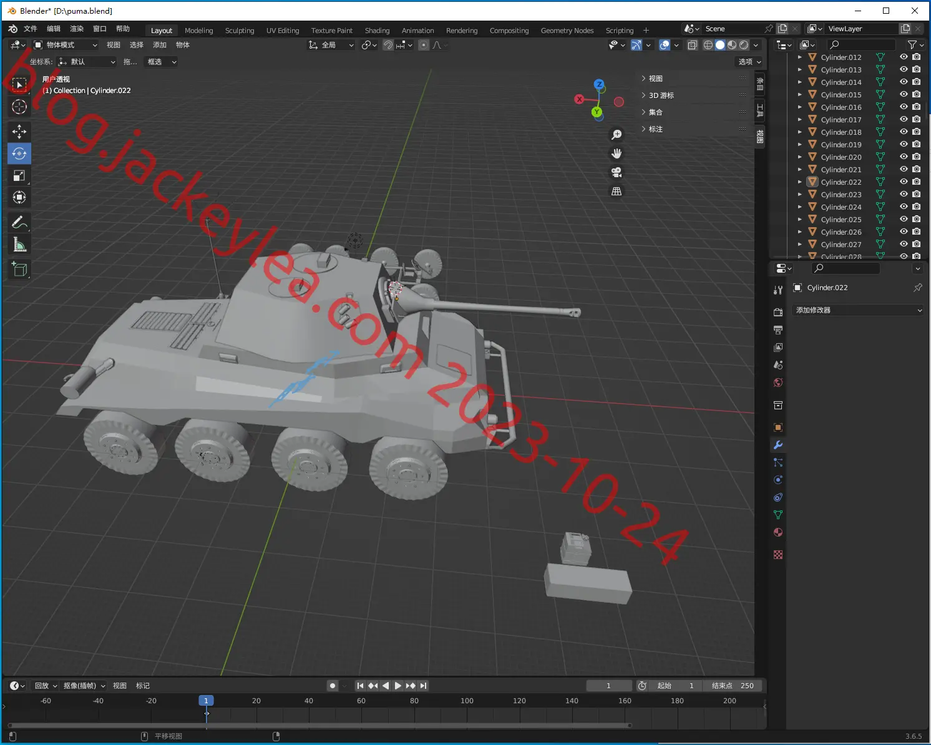The image size is (931, 745).
Task: Toggle camera view in viewport
Action: point(617,172)
